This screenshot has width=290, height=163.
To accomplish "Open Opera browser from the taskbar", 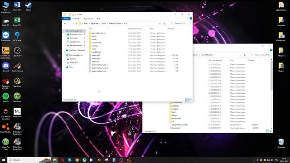I will [62, 160].
